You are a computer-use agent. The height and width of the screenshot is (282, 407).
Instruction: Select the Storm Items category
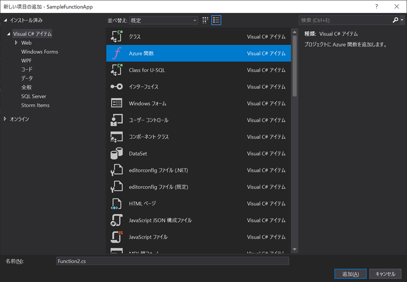(36, 105)
